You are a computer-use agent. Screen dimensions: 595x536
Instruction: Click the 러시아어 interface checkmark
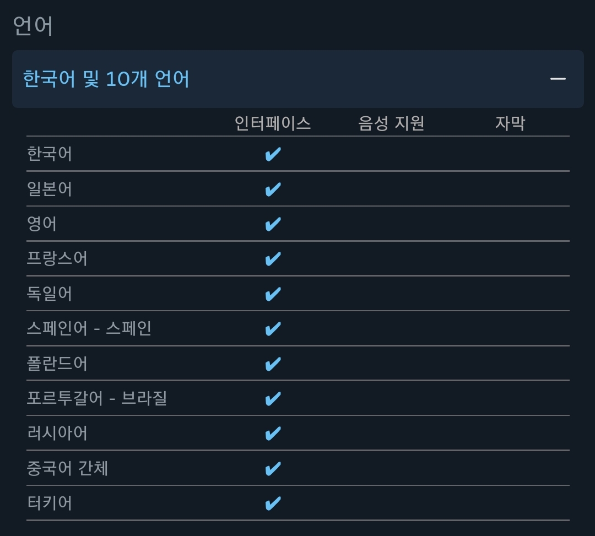pyautogui.click(x=273, y=434)
